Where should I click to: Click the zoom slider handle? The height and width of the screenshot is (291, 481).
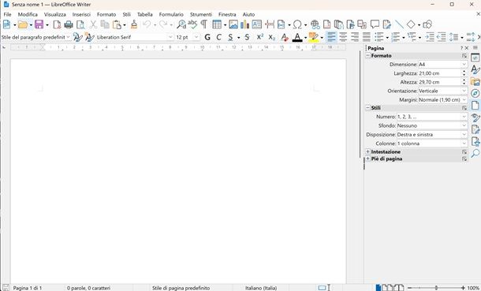tap(436, 288)
